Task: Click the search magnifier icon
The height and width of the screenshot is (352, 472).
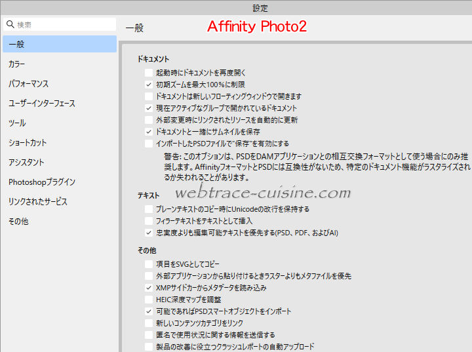Action: click(x=10, y=25)
